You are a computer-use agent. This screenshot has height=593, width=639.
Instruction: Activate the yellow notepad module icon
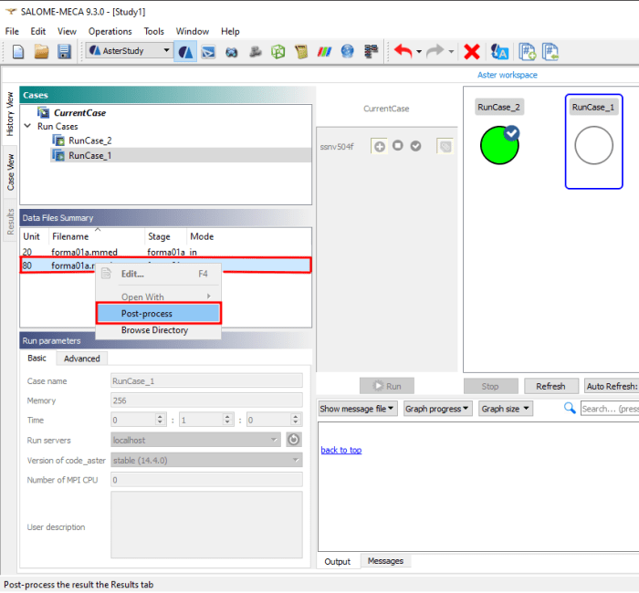pyautogui.click(x=301, y=52)
